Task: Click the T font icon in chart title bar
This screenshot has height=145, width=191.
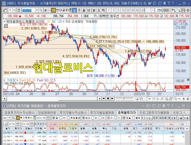Action: coord(169,3)
